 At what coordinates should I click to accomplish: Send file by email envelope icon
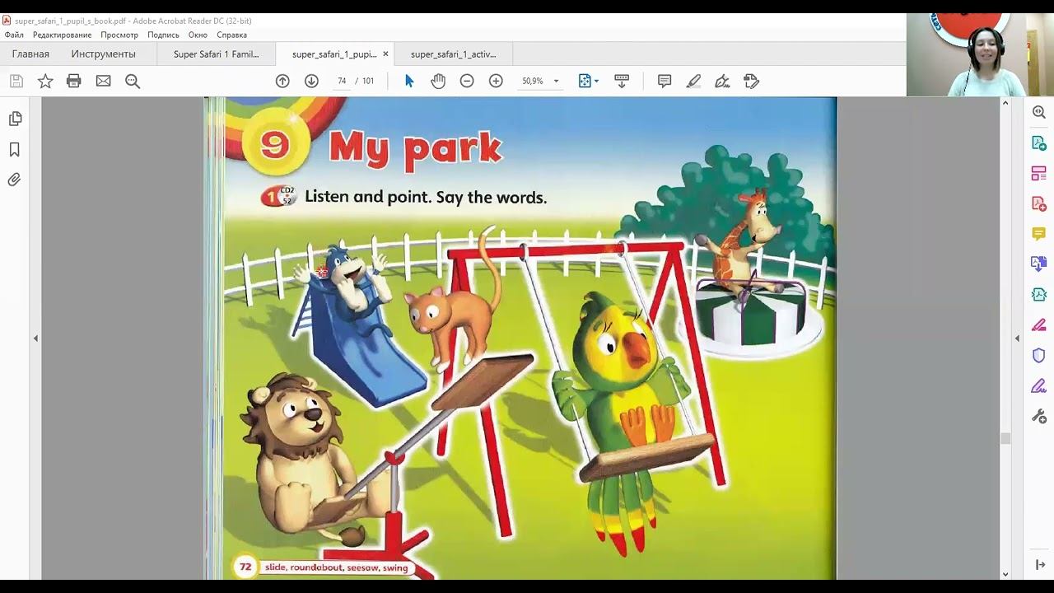(x=103, y=81)
